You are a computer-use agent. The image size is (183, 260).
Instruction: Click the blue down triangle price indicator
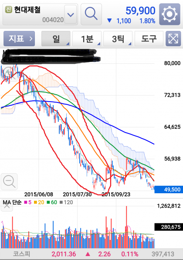click(x=109, y=21)
